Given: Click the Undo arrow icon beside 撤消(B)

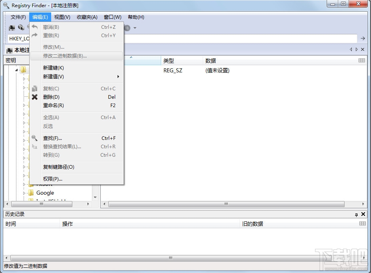Looking at the screenshot, I should tap(35, 27).
